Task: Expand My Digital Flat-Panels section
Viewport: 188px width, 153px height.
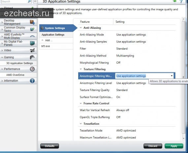Action: pos(2,43)
